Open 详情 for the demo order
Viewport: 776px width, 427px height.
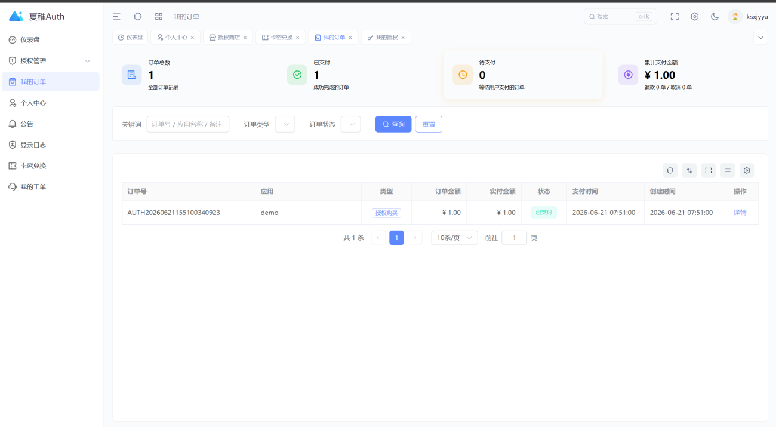point(740,213)
